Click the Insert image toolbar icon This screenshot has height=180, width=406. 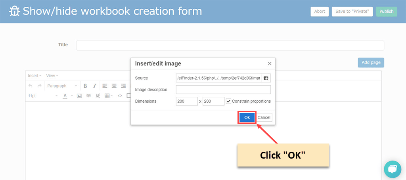(79, 96)
